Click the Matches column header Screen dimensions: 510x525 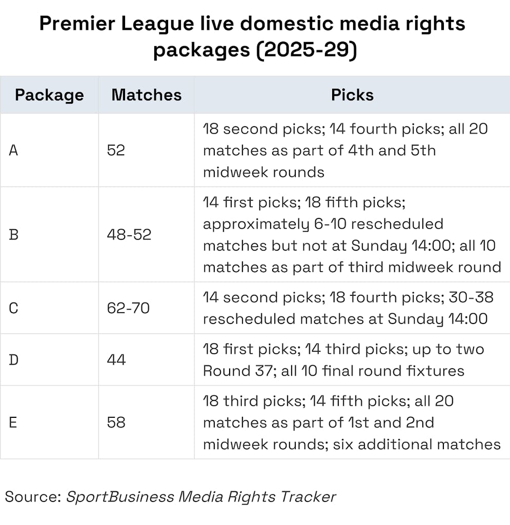tap(147, 95)
